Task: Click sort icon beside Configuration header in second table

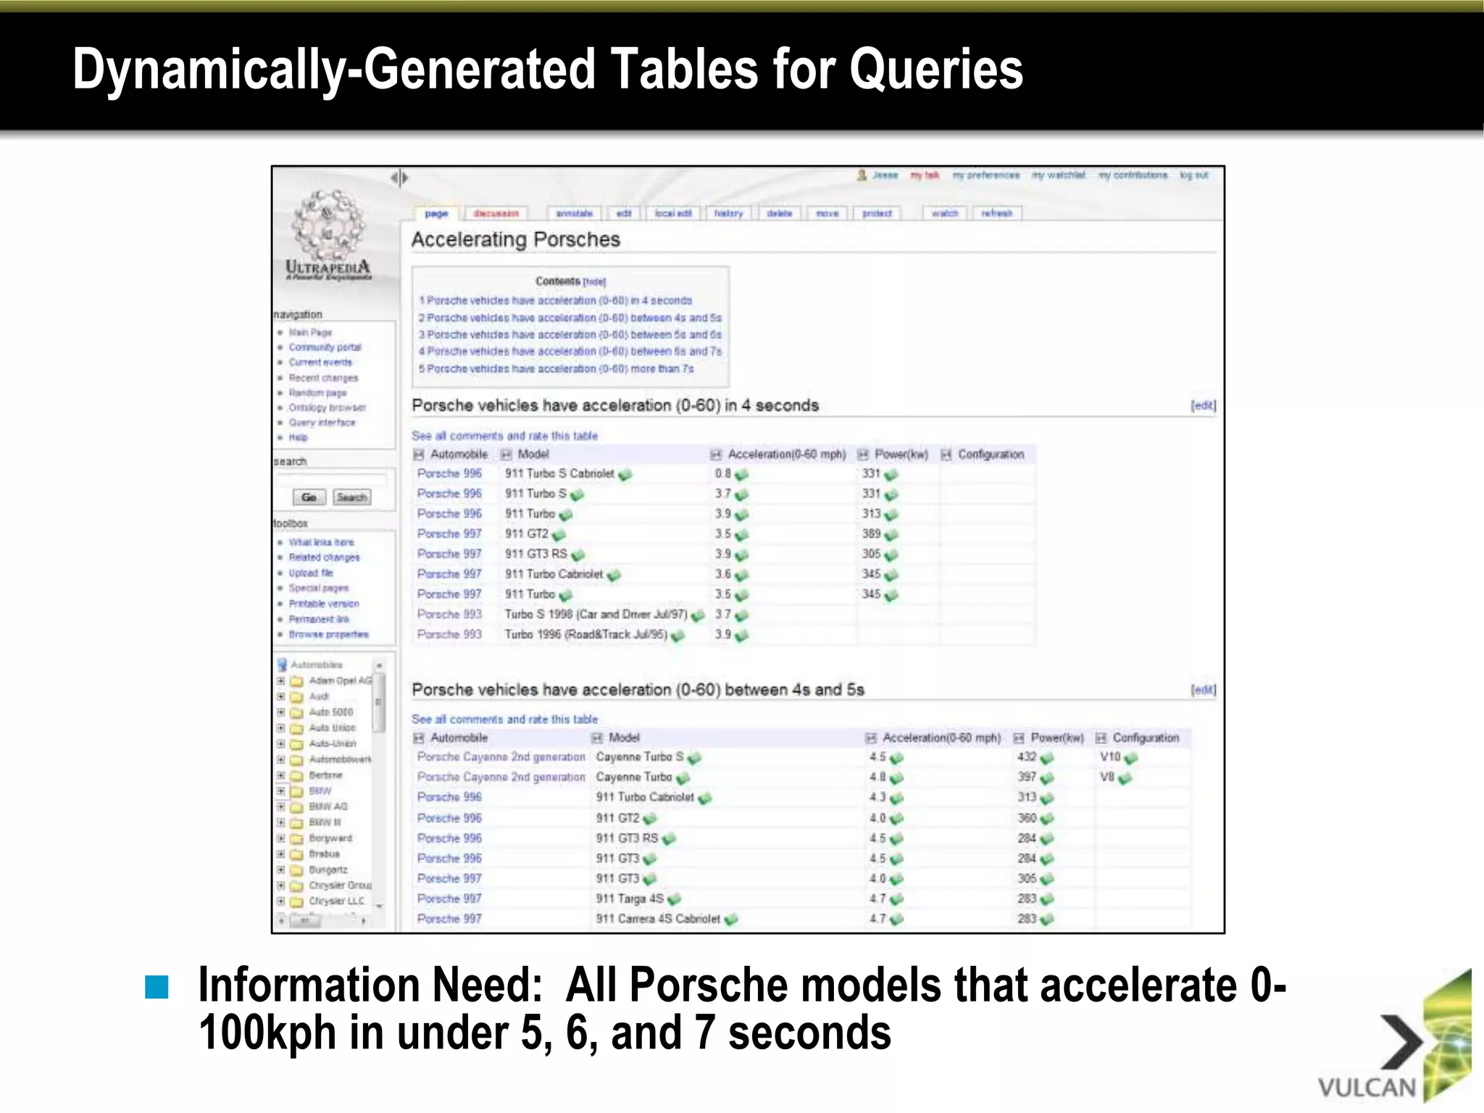Action: click(1101, 738)
